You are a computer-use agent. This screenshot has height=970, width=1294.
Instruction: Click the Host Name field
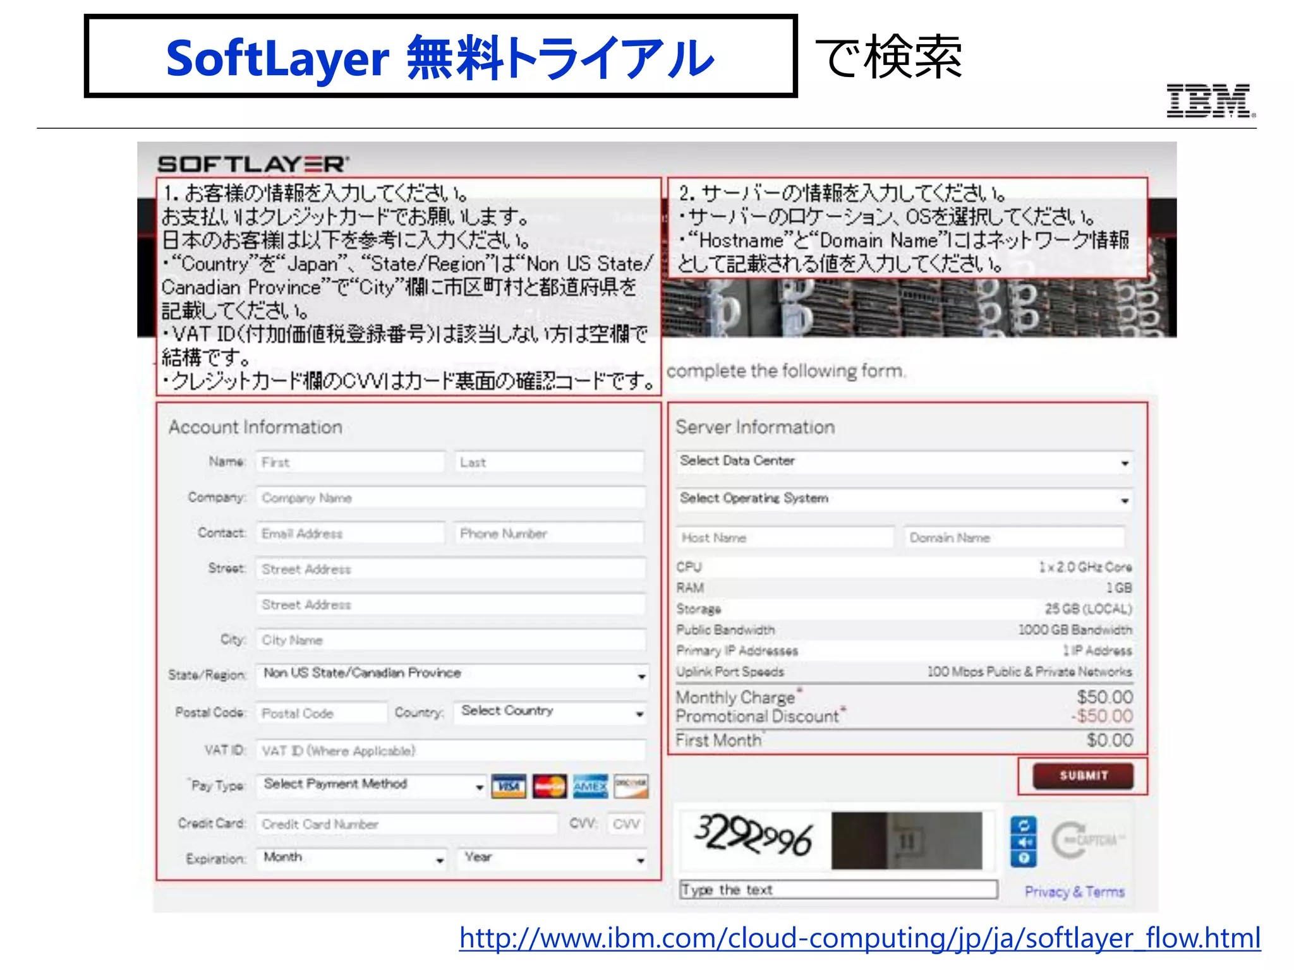point(785,537)
